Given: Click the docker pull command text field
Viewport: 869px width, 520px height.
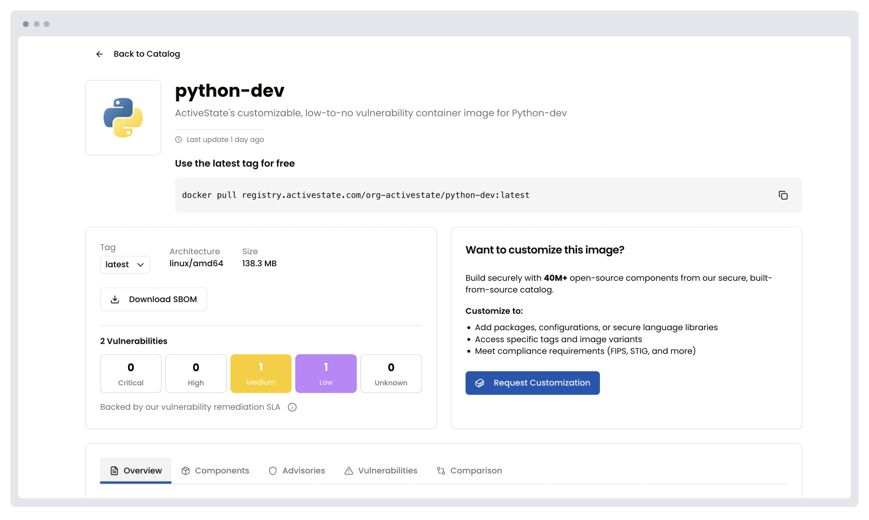Looking at the screenshot, I should coord(355,195).
